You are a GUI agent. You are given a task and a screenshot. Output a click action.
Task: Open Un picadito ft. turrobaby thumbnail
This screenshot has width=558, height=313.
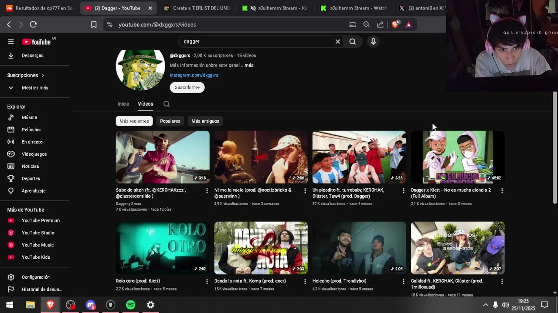[359, 157]
